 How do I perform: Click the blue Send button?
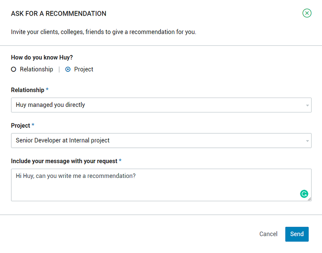pos(297,234)
